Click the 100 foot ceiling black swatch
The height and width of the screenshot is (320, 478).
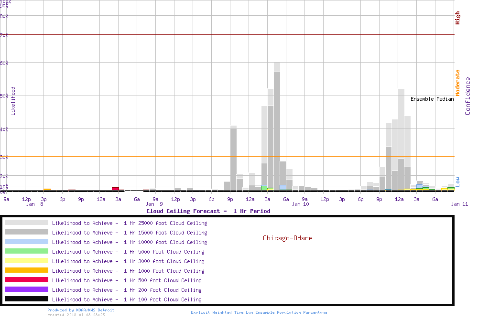point(26,299)
